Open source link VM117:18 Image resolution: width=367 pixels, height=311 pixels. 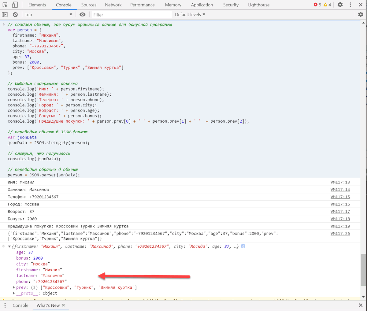coord(340,219)
